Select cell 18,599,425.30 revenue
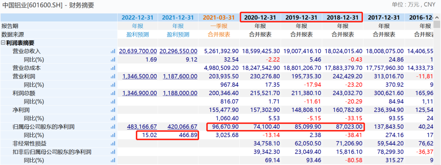 (x=261, y=51)
